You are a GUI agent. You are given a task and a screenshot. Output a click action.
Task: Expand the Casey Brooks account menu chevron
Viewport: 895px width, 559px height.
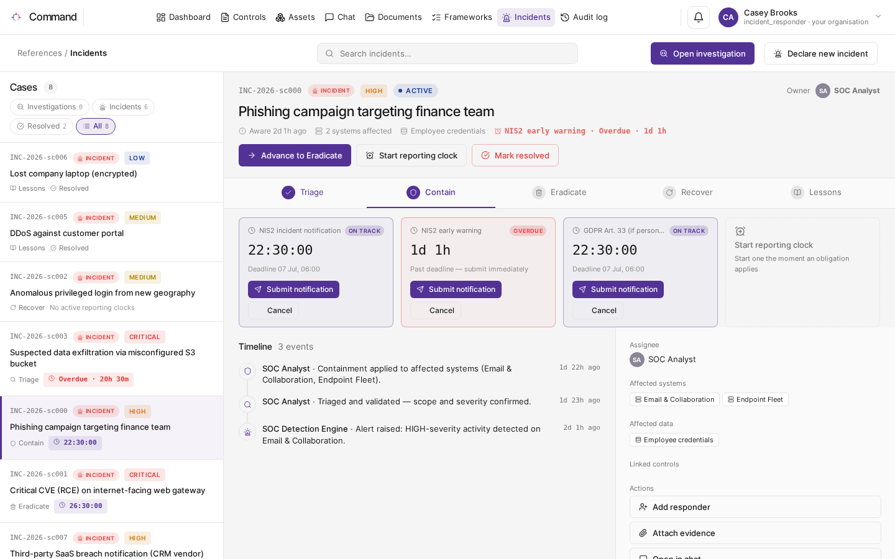point(878,17)
